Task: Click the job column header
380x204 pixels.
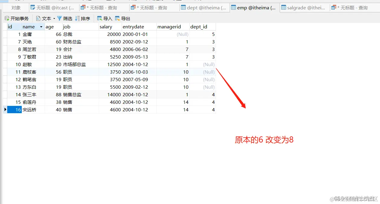Action: (x=80, y=27)
